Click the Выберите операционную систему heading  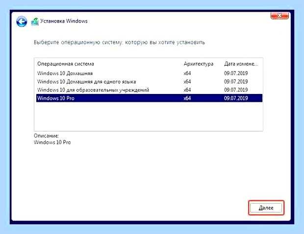pyautogui.click(x=119, y=43)
